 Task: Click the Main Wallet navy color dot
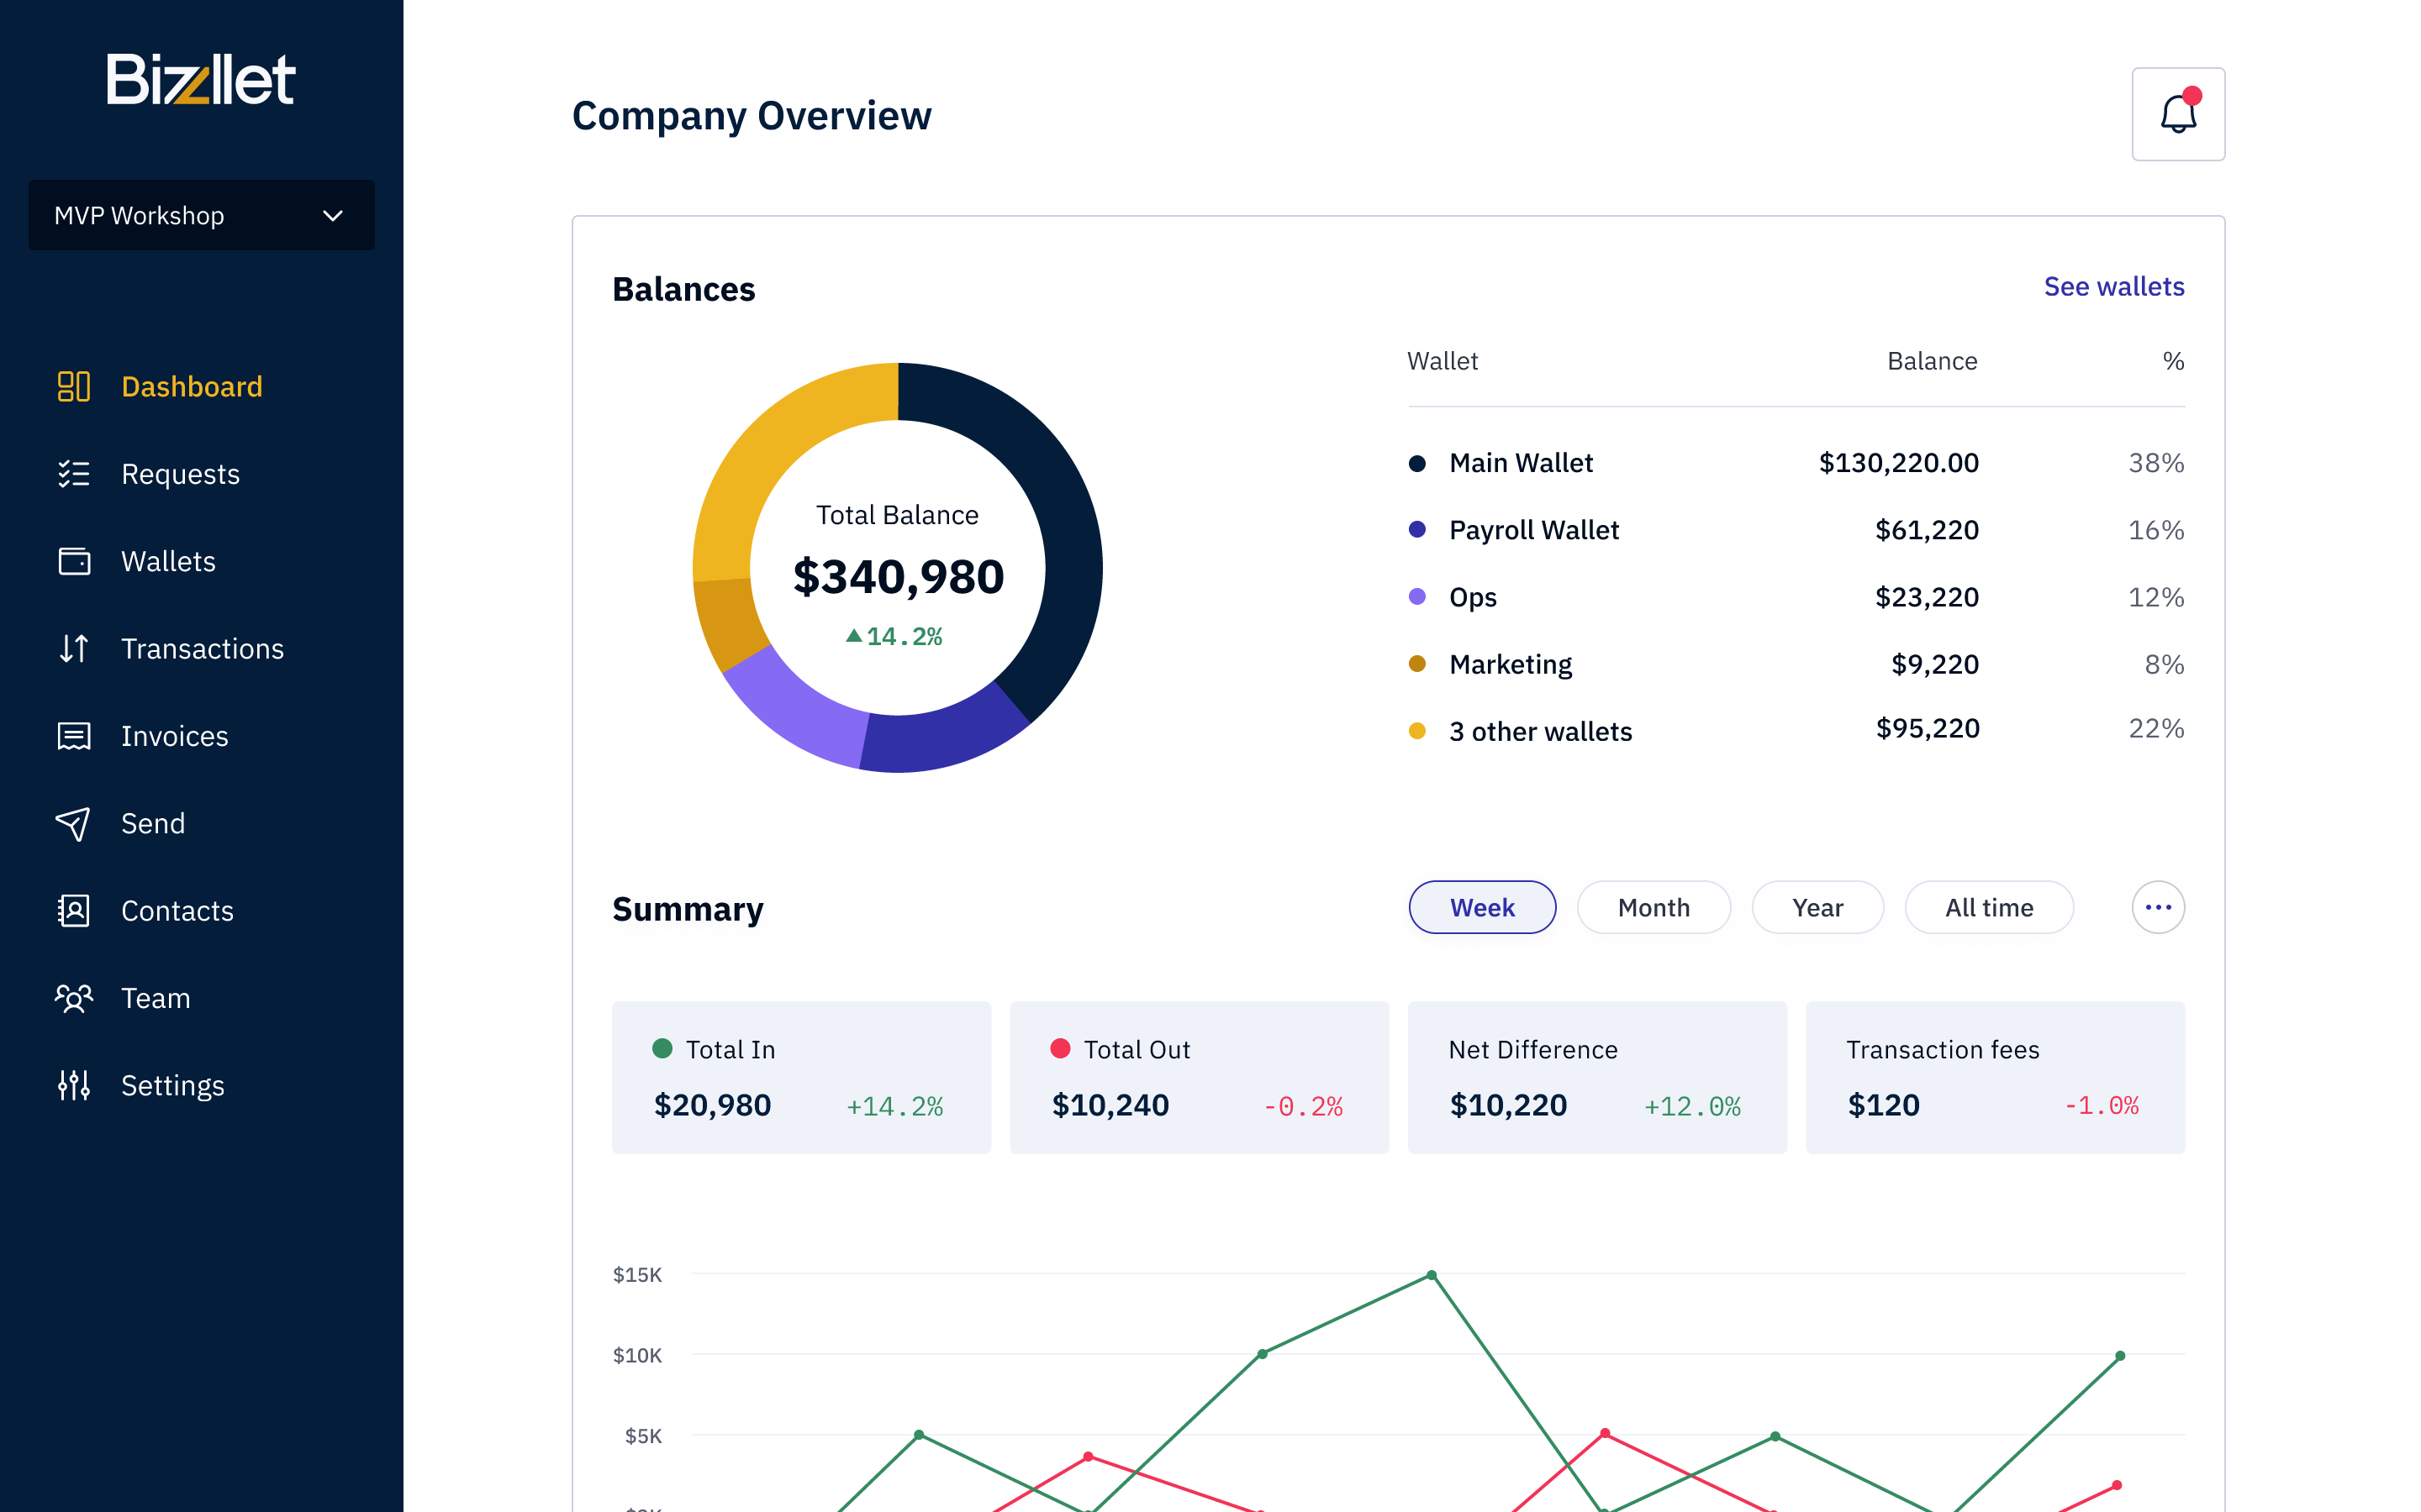[1416, 463]
